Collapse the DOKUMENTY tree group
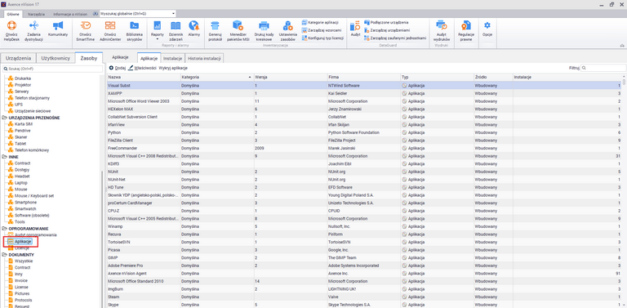Image resolution: width=627 pixels, height=308 pixels. 4,254
